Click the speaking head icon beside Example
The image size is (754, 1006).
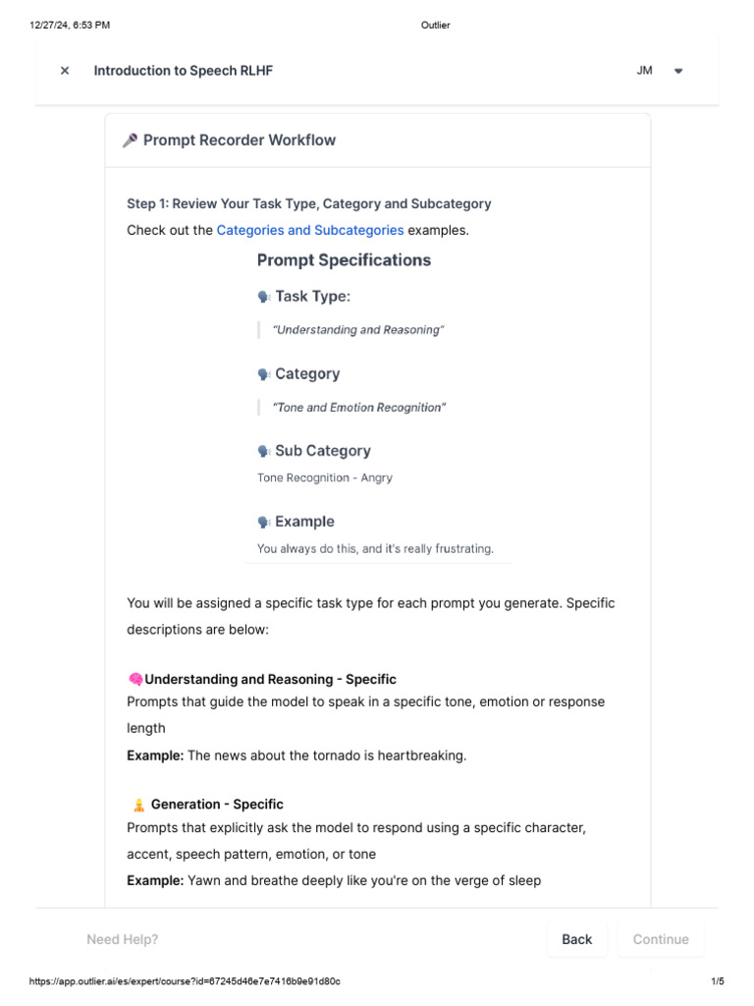pyautogui.click(x=264, y=522)
